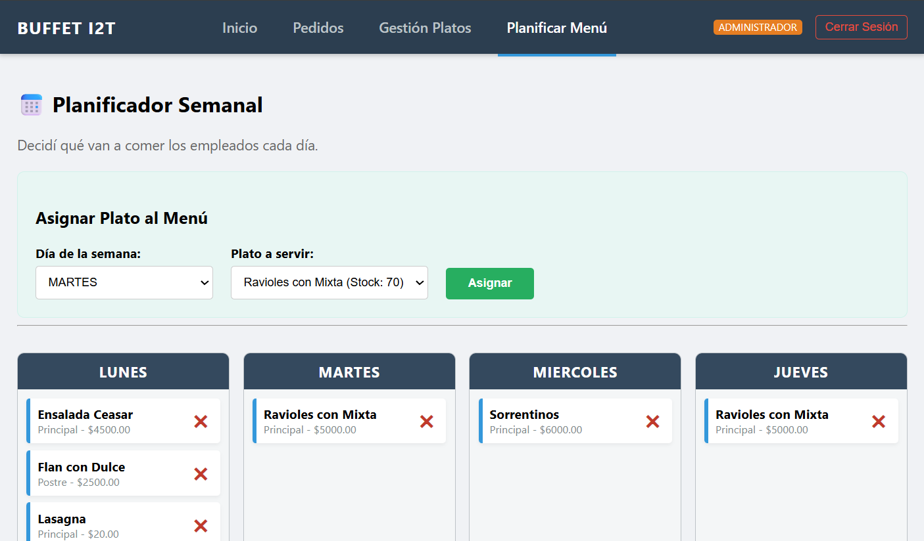
Task: Select the Sorrentinos card in Miercoles
Action: (559, 421)
